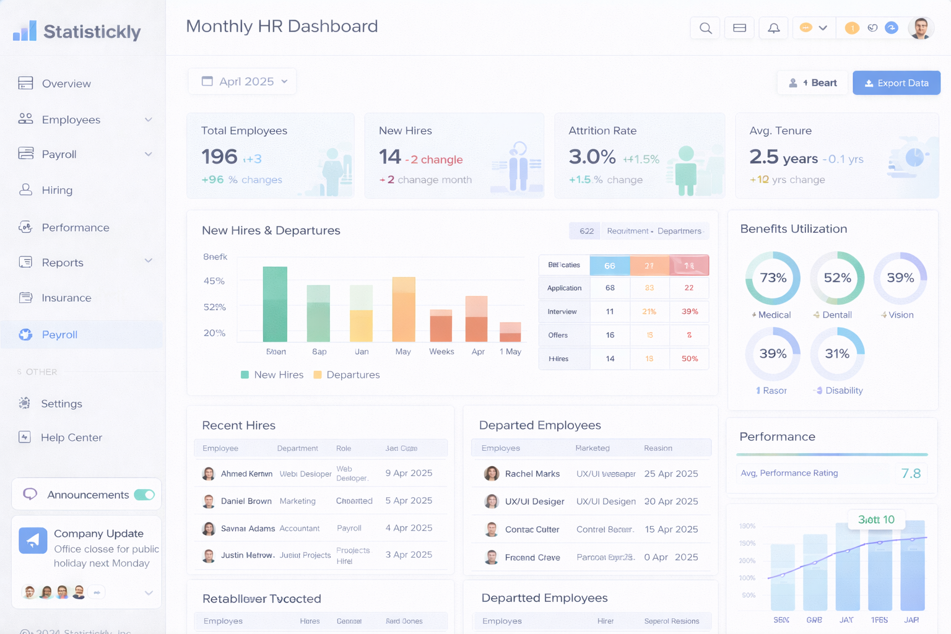Expand the Employees sidebar menu
951x634 pixels.
[149, 119]
